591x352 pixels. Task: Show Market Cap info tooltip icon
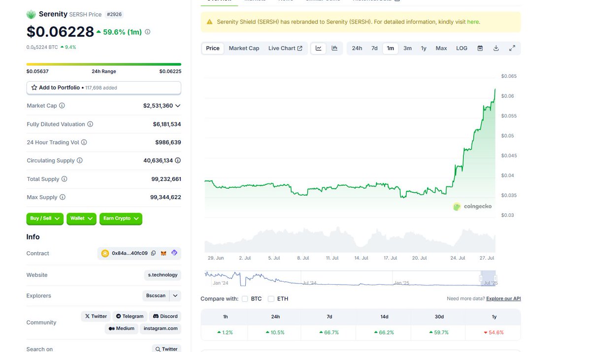[x=62, y=106]
